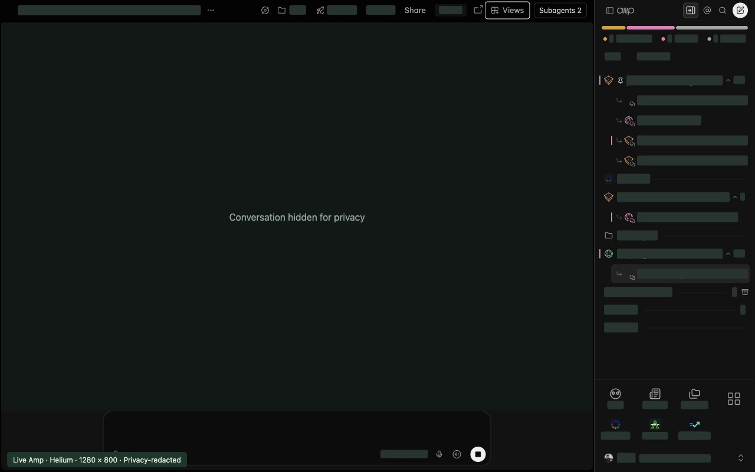Open the green checkmark arrow app icon
This screenshot has width=755, height=472.
pos(694,424)
